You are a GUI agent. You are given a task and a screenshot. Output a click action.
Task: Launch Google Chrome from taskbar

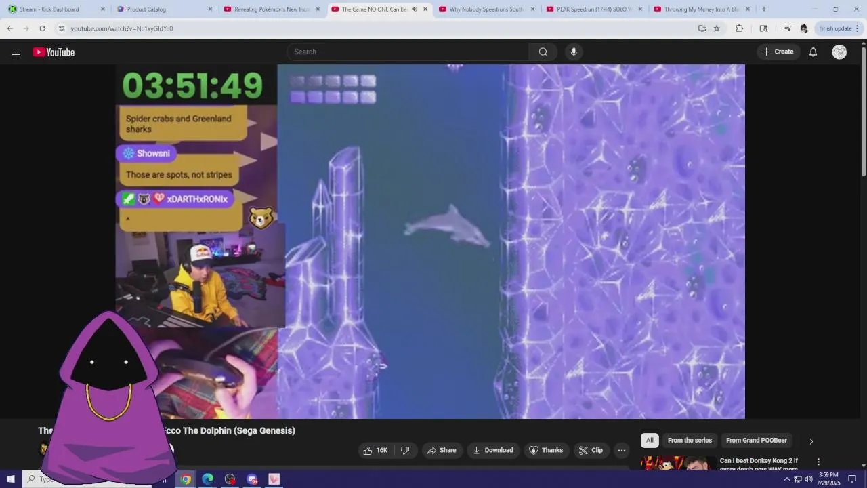tap(186, 479)
